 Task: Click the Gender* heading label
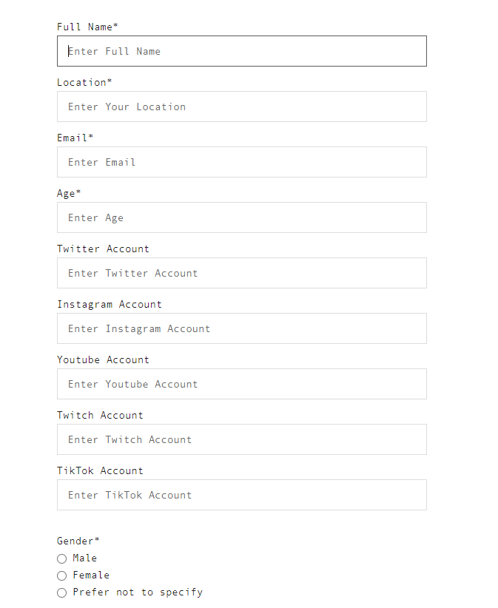pyautogui.click(x=78, y=541)
